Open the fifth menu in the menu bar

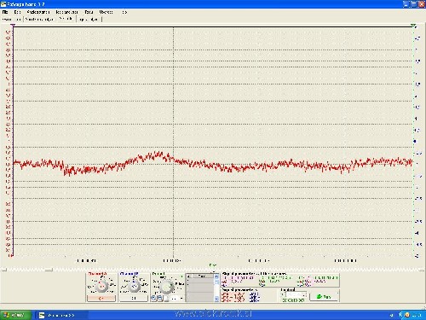89,12
